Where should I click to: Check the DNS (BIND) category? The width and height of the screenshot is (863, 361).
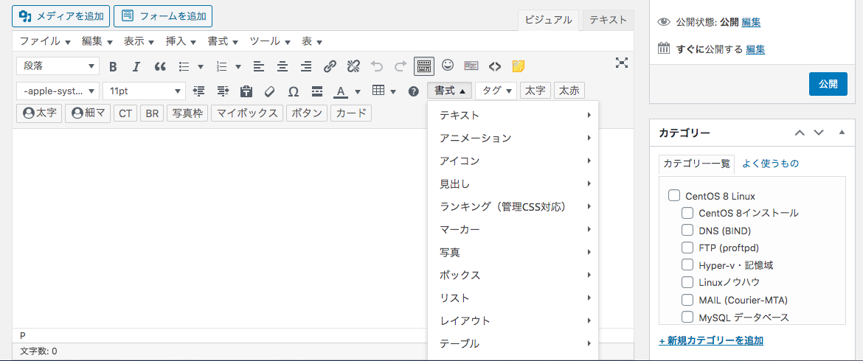point(687,230)
